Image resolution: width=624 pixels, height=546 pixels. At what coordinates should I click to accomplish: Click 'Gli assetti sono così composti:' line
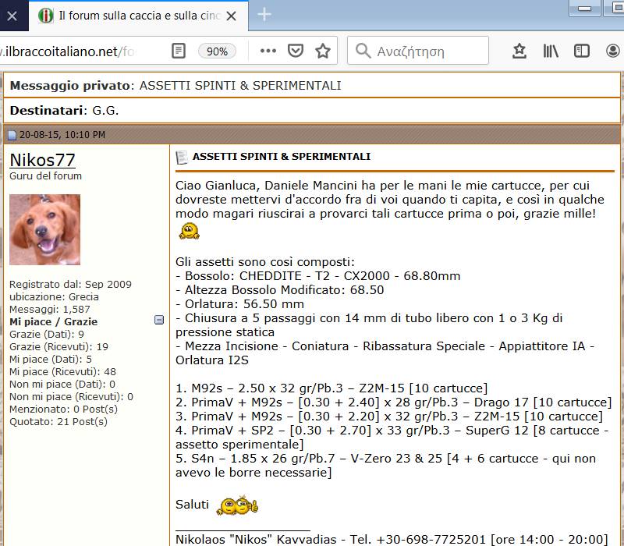[x=265, y=262]
